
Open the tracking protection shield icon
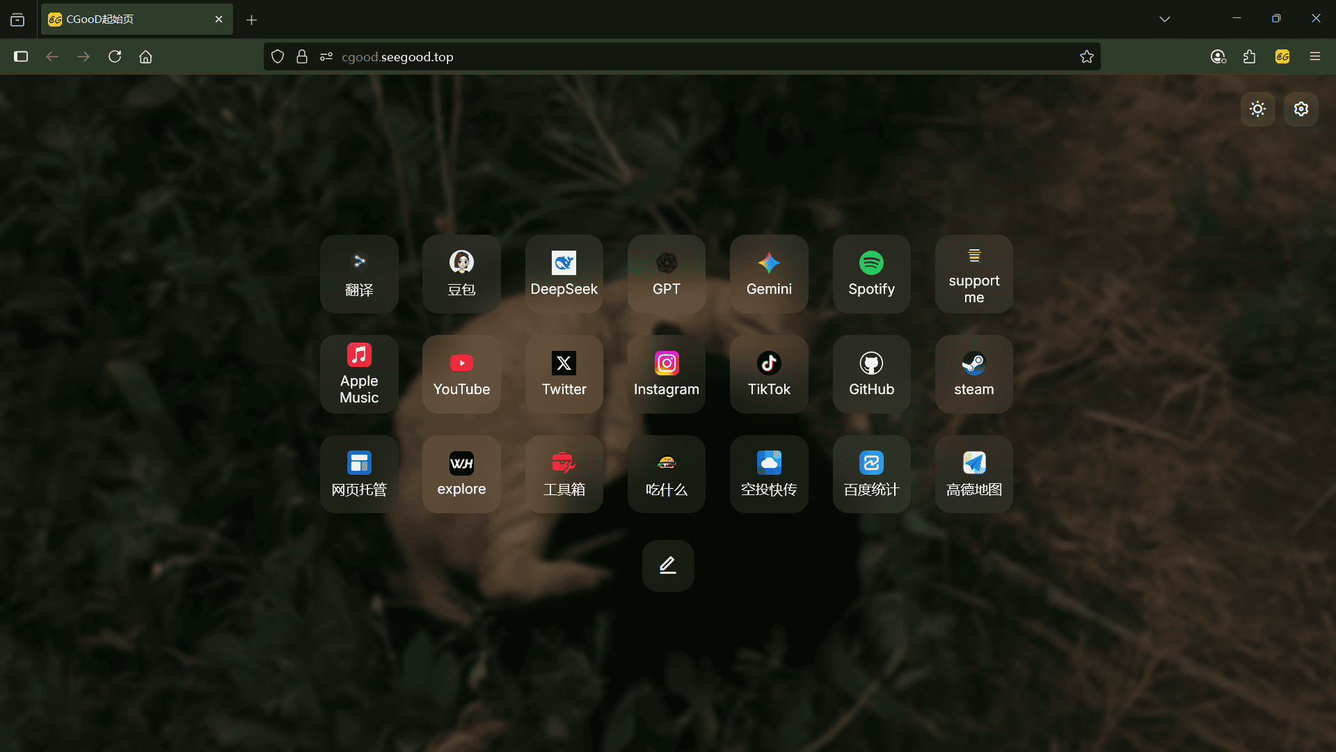click(x=278, y=56)
